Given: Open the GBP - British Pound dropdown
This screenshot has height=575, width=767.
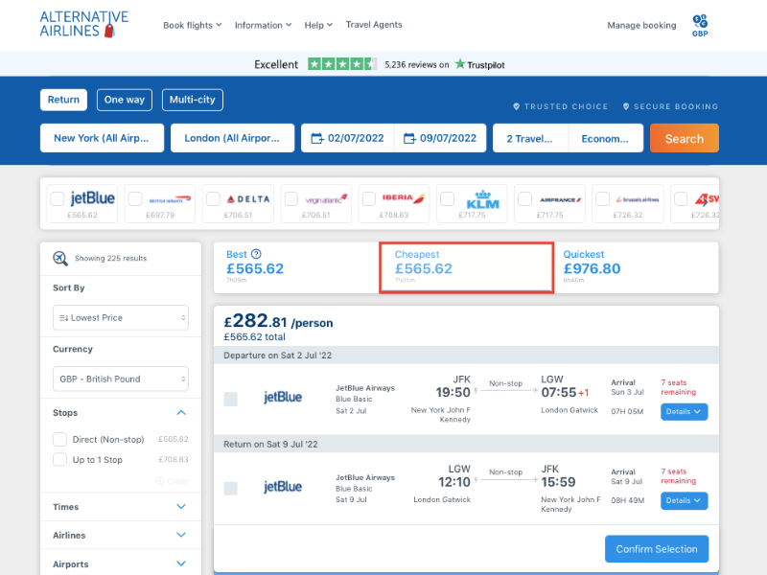Looking at the screenshot, I should point(121,379).
